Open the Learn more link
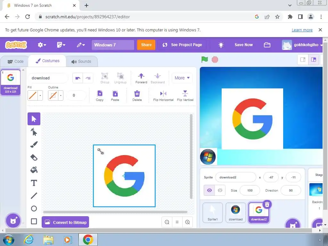 [x=302, y=30]
